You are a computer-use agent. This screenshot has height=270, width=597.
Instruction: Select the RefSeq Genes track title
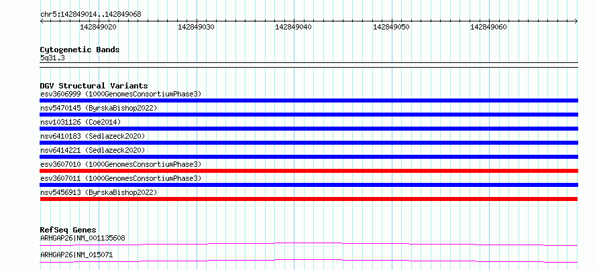click(x=68, y=230)
